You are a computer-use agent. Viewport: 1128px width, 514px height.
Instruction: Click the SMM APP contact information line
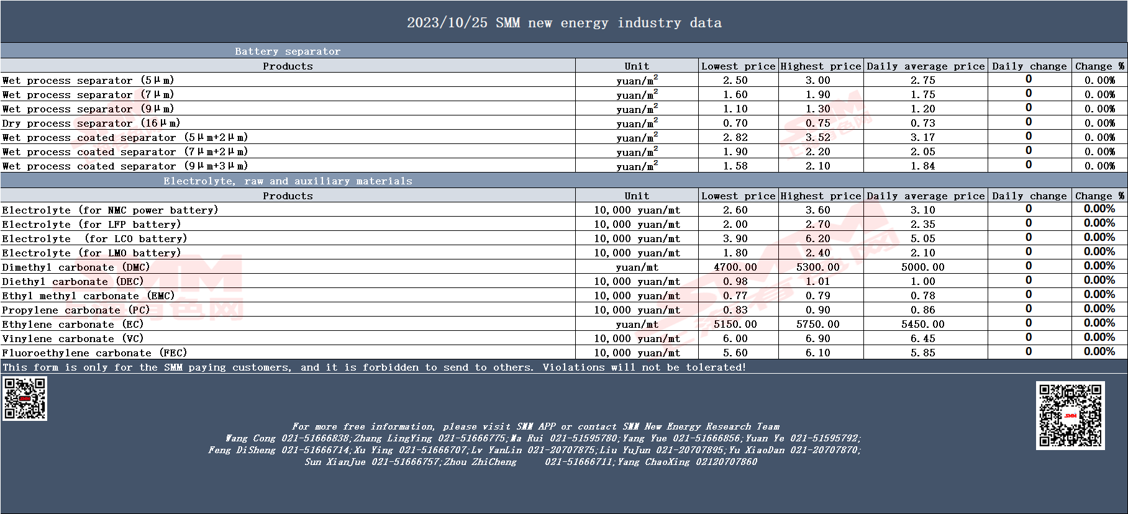click(x=535, y=426)
